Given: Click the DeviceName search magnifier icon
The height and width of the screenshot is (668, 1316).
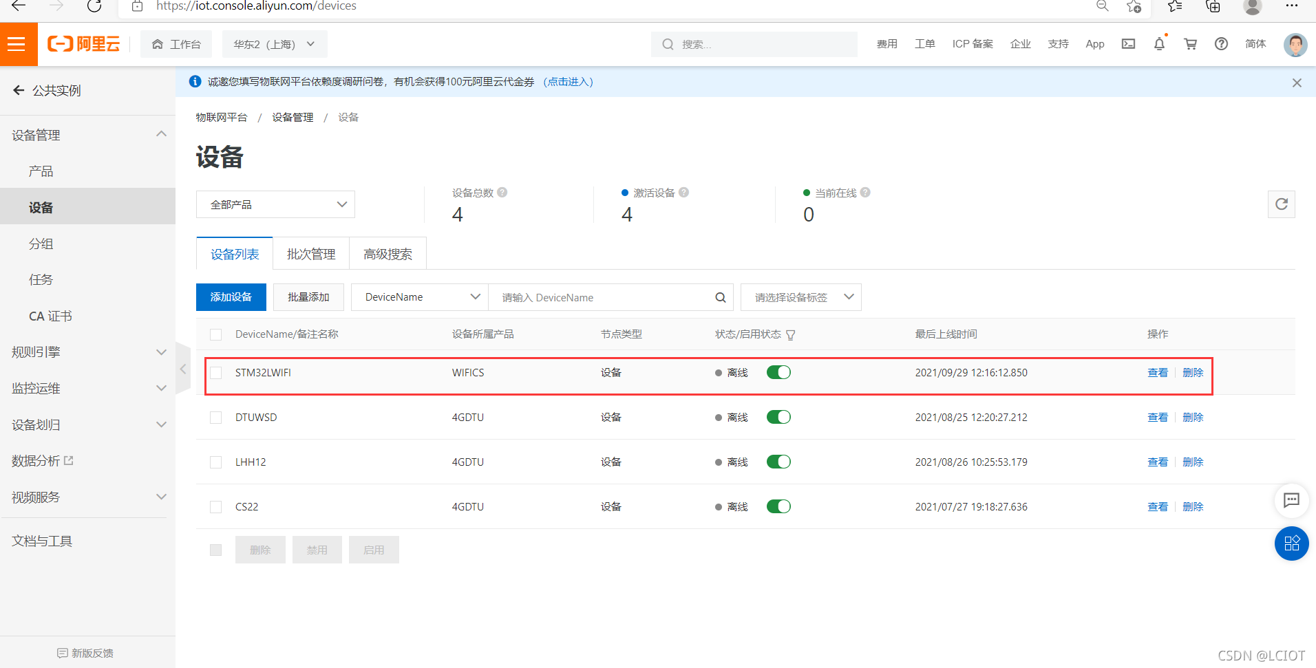Looking at the screenshot, I should click(720, 297).
